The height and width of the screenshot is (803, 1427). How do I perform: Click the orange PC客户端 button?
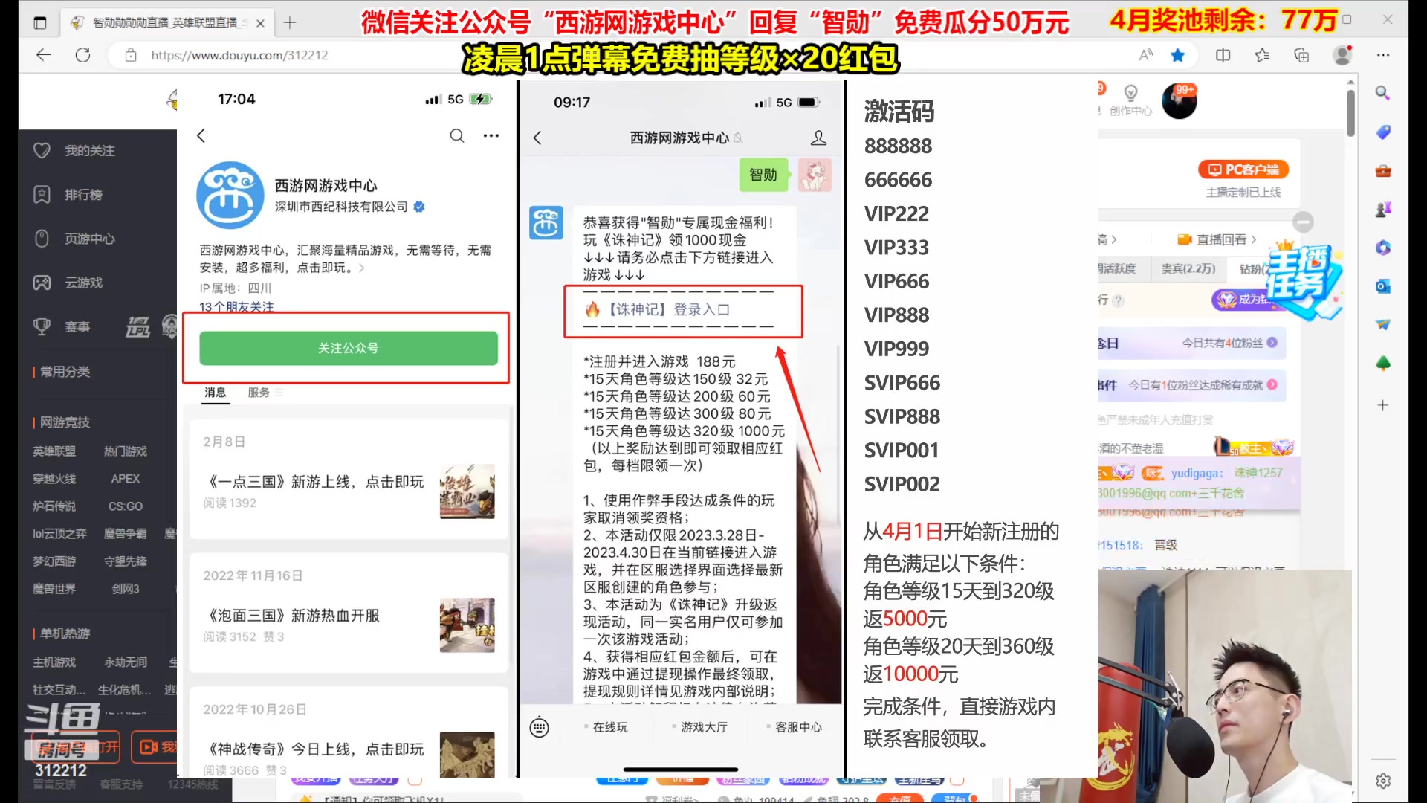click(x=1243, y=170)
